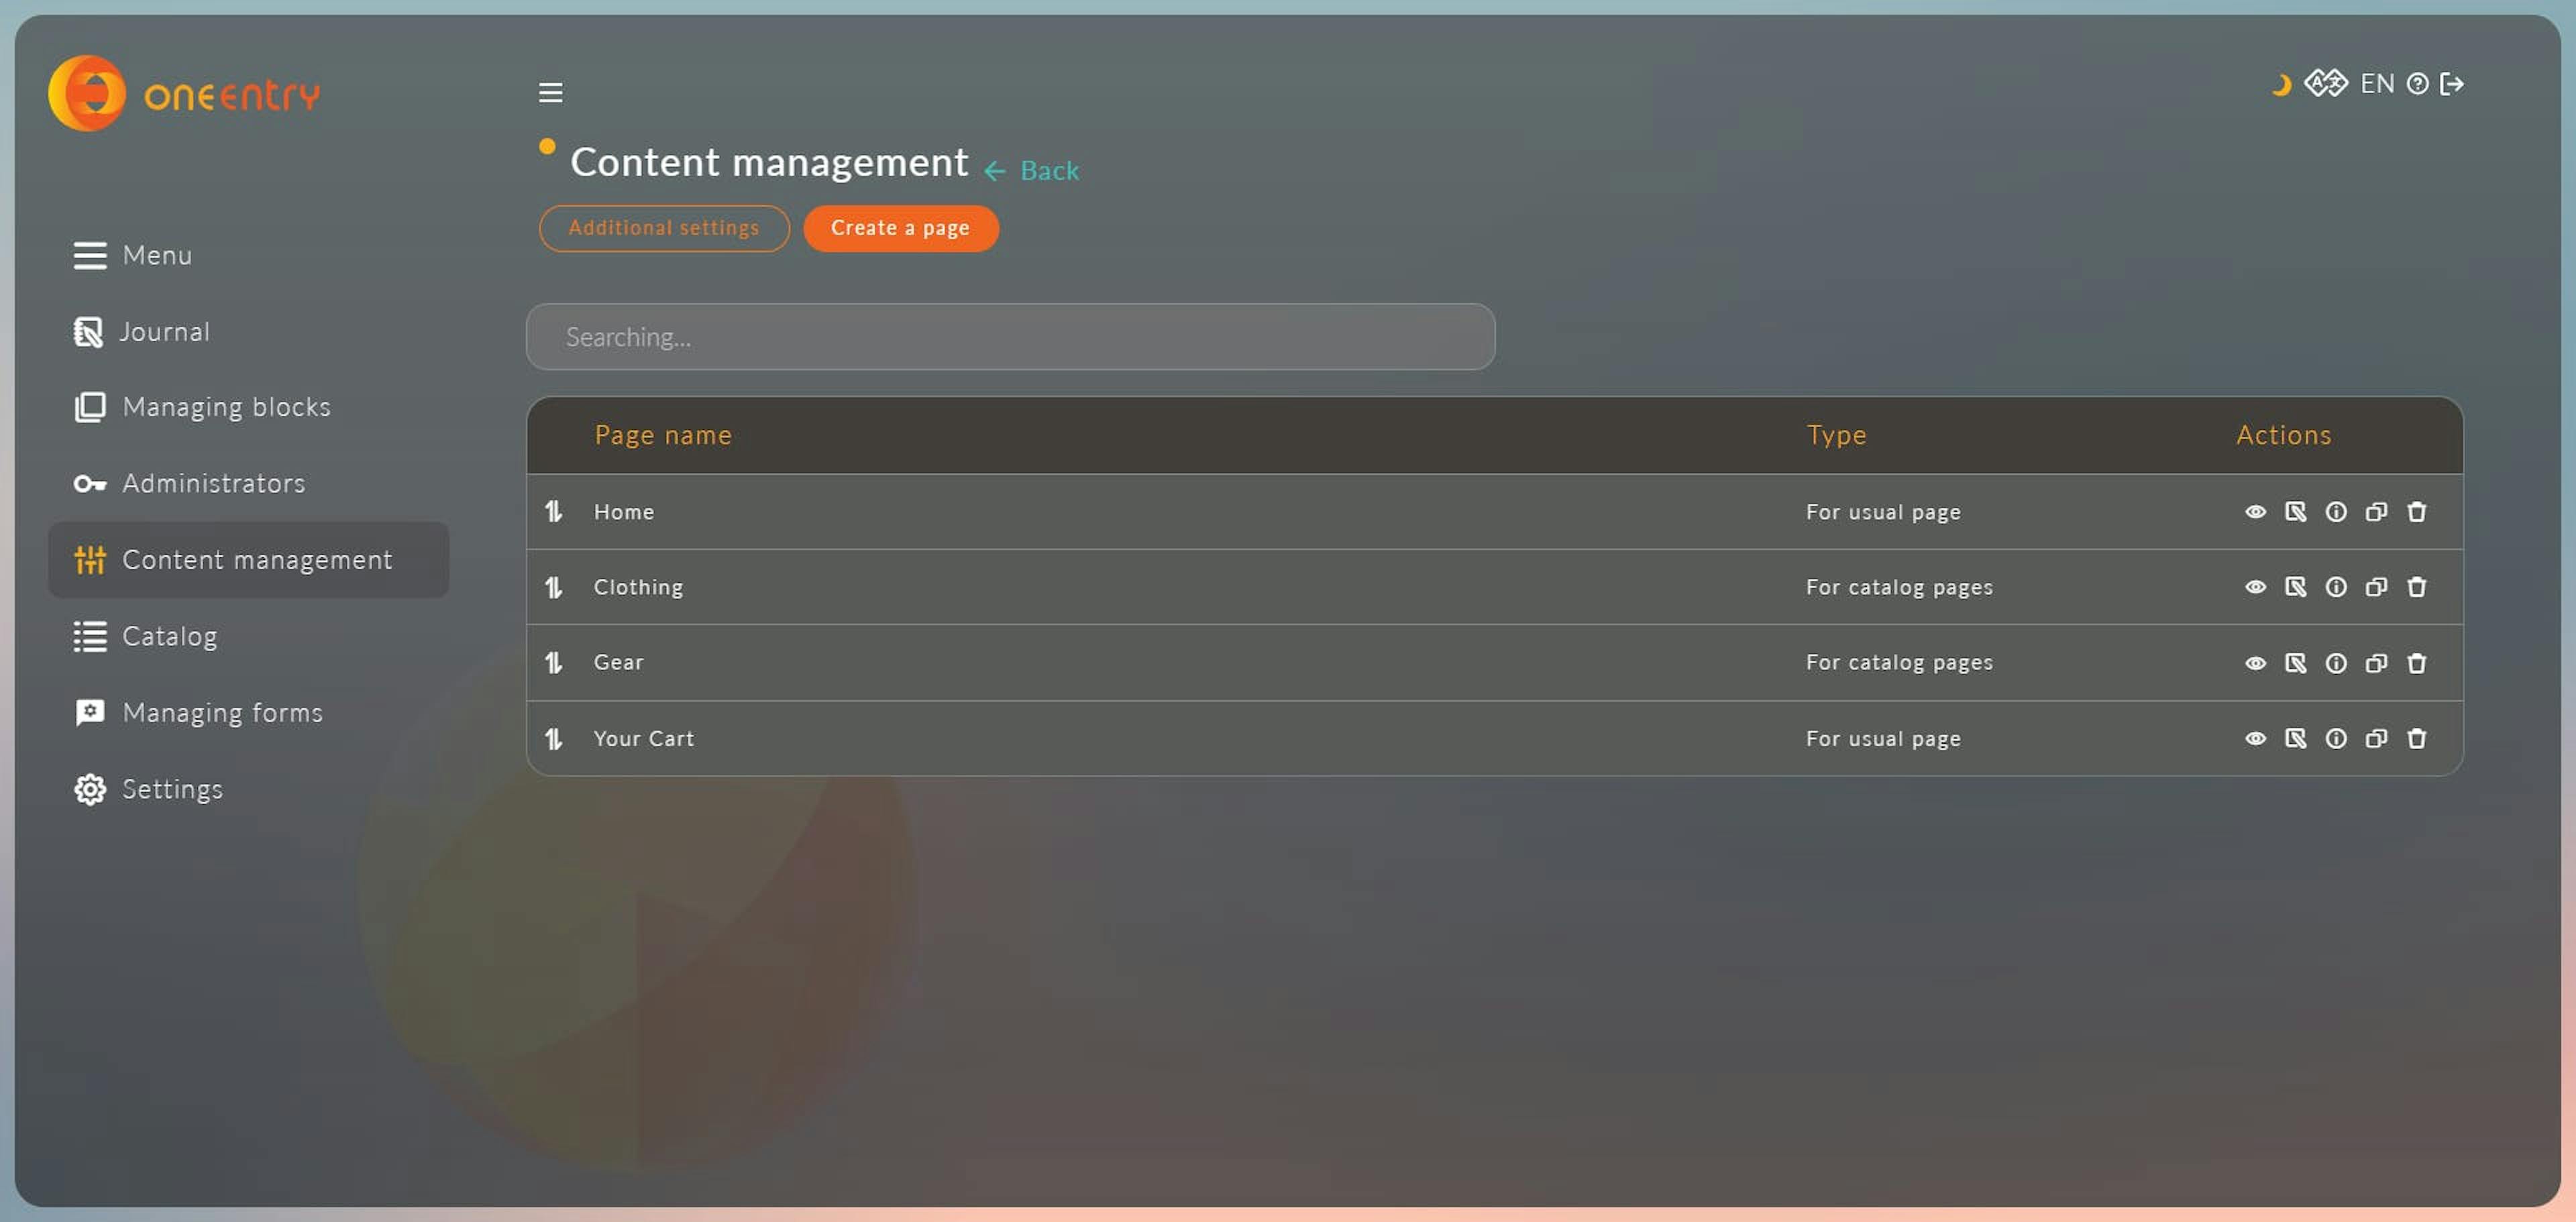Toggle visibility icon for Clothing page

tap(2254, 586)
